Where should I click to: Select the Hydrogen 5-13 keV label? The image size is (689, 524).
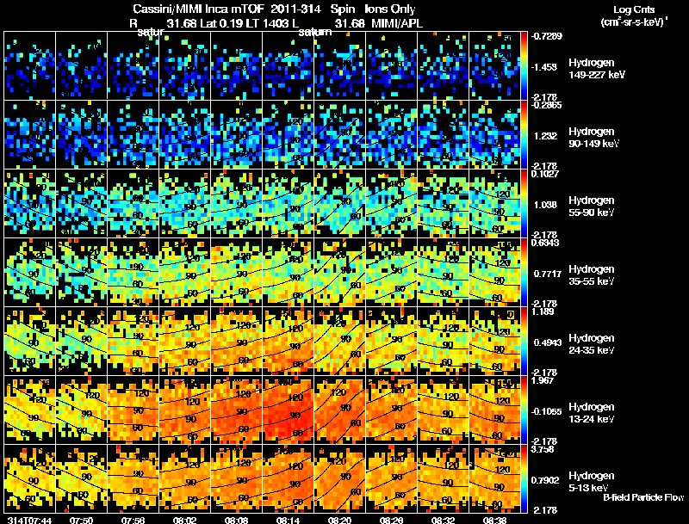coord(592,482)
